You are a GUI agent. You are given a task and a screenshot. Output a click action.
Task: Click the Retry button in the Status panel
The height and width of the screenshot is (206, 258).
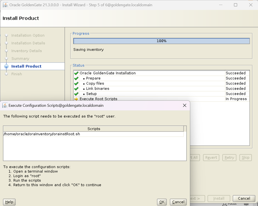tap(229, 157)
